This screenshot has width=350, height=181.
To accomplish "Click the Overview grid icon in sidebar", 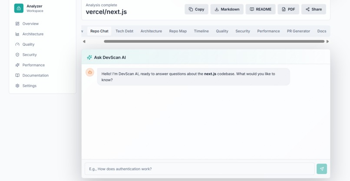I will pos(17,23).
